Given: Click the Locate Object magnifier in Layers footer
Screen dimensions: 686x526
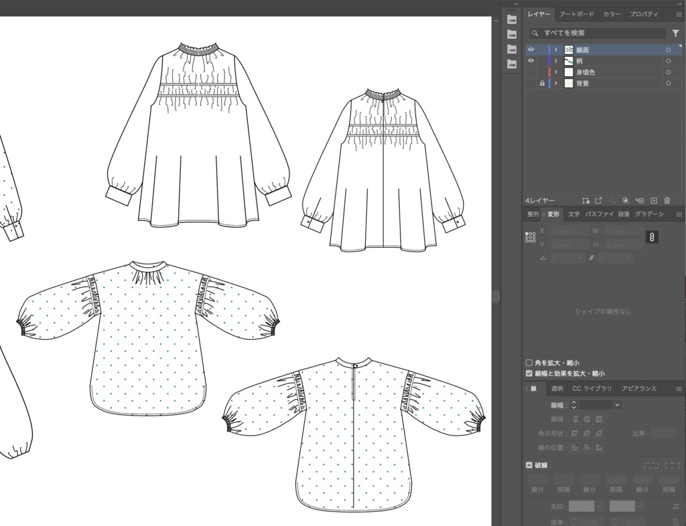Looking at the screenshot, I should 612,200.
